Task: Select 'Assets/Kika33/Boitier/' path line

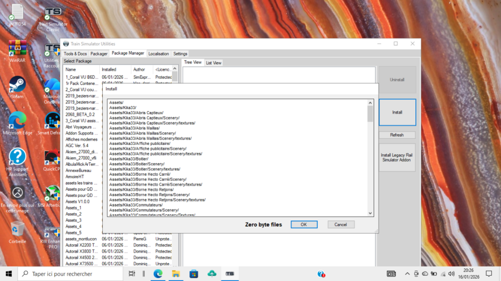Action: 129,159
